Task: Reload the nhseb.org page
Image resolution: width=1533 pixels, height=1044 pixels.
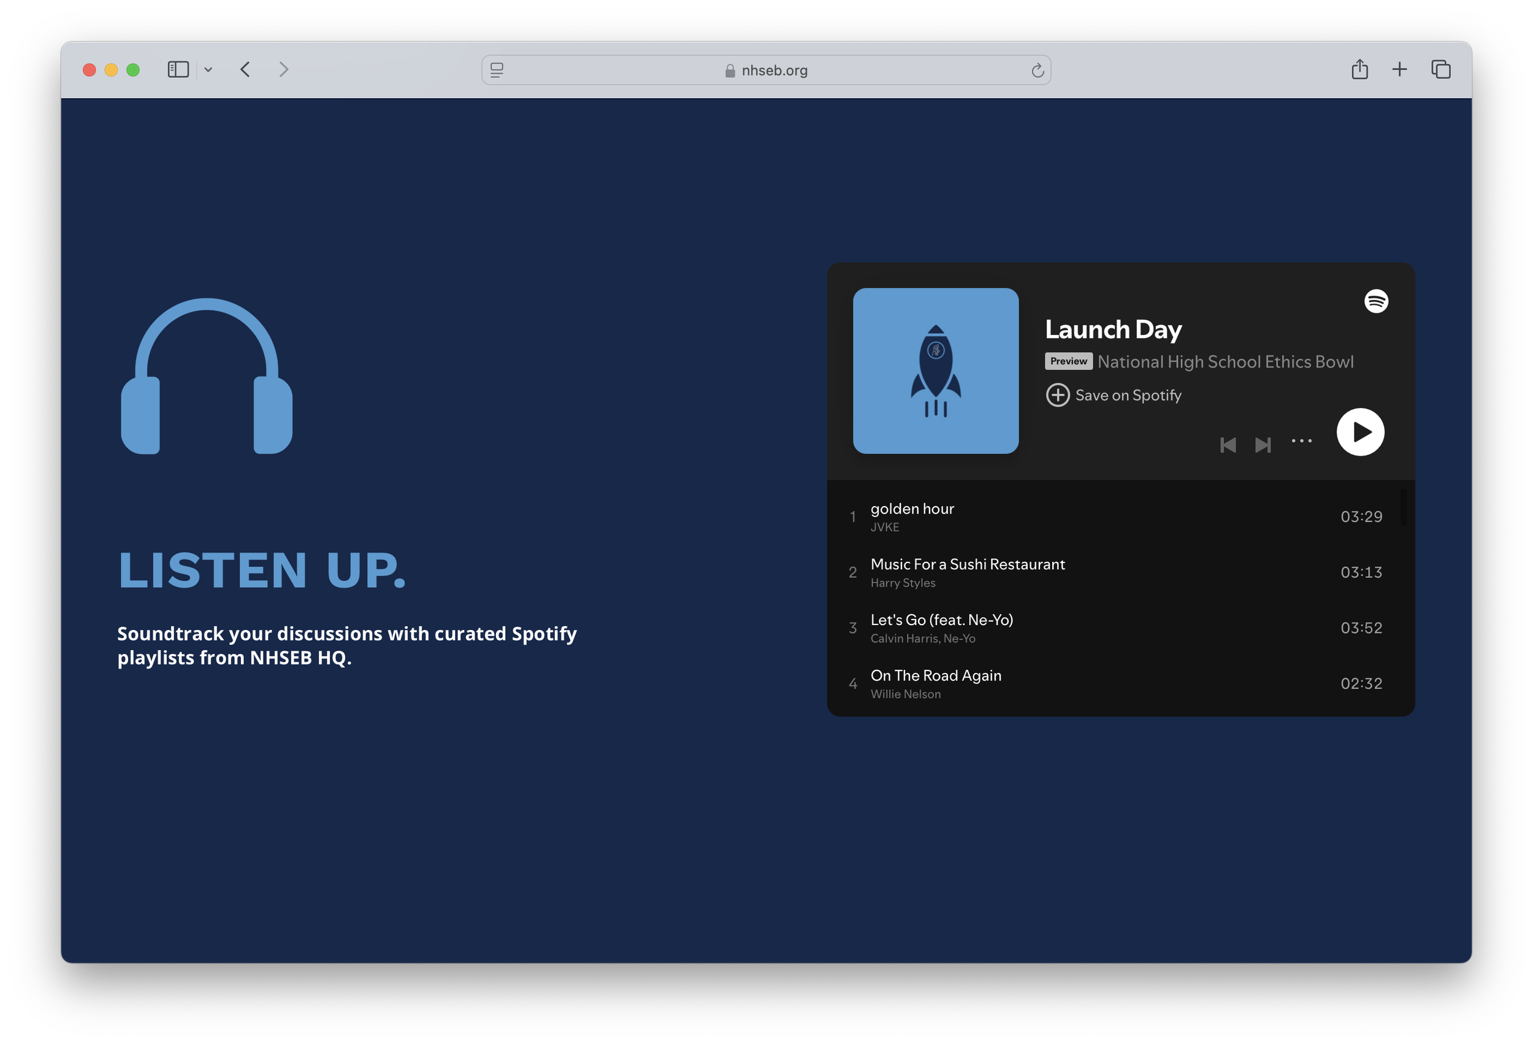Action: (1037, 71)
